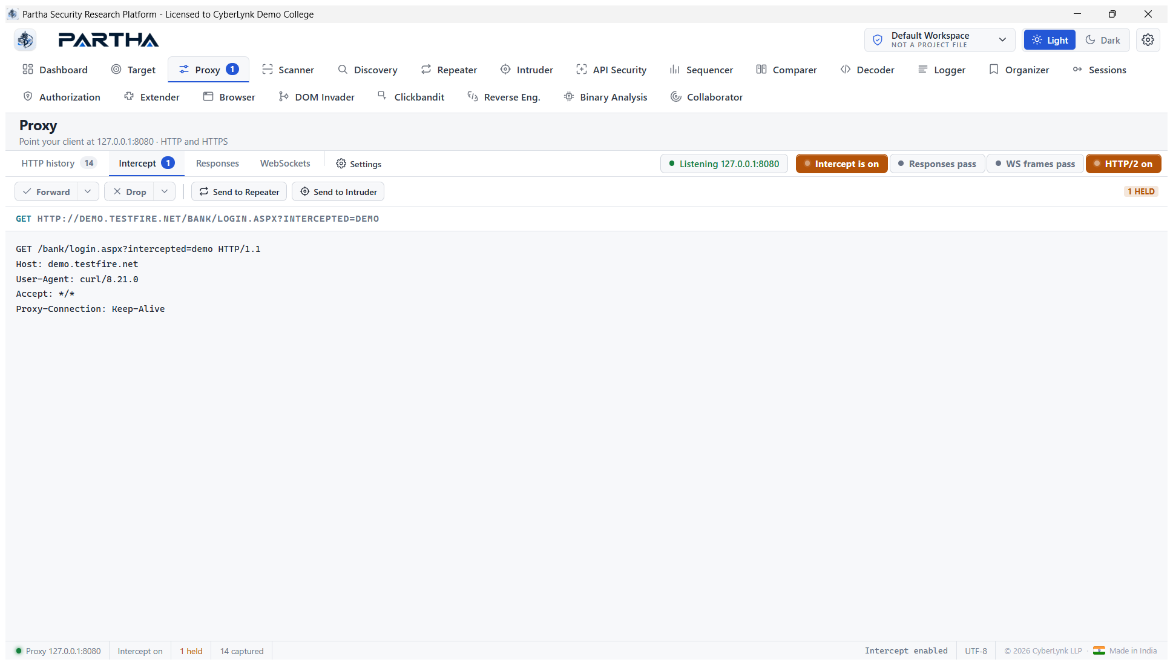Click the Target bullseye icon
This screenshot has height=665, width=1173.
[116, 70]
